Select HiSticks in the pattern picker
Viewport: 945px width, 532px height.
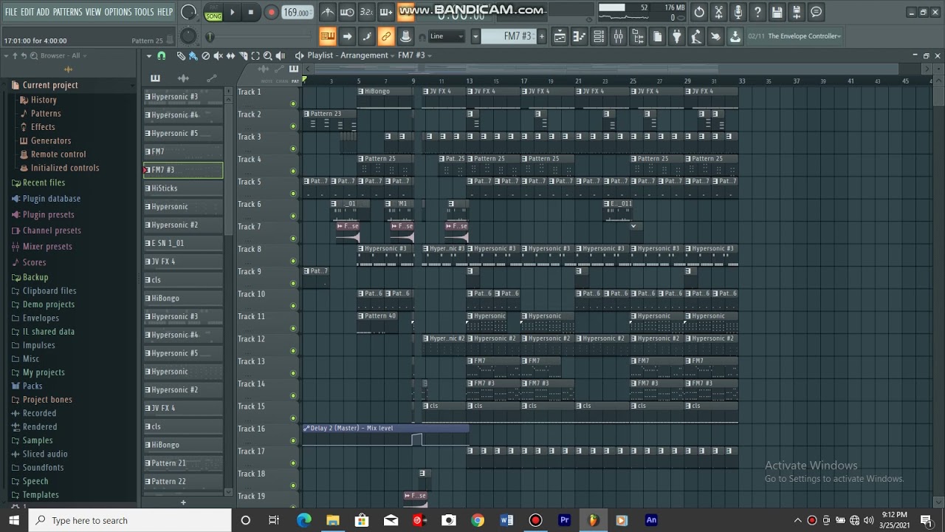(x=183, y=188)
